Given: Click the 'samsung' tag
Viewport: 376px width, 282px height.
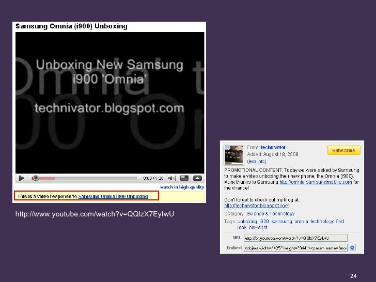Looking at the screenshot, I should pos(281,222).
